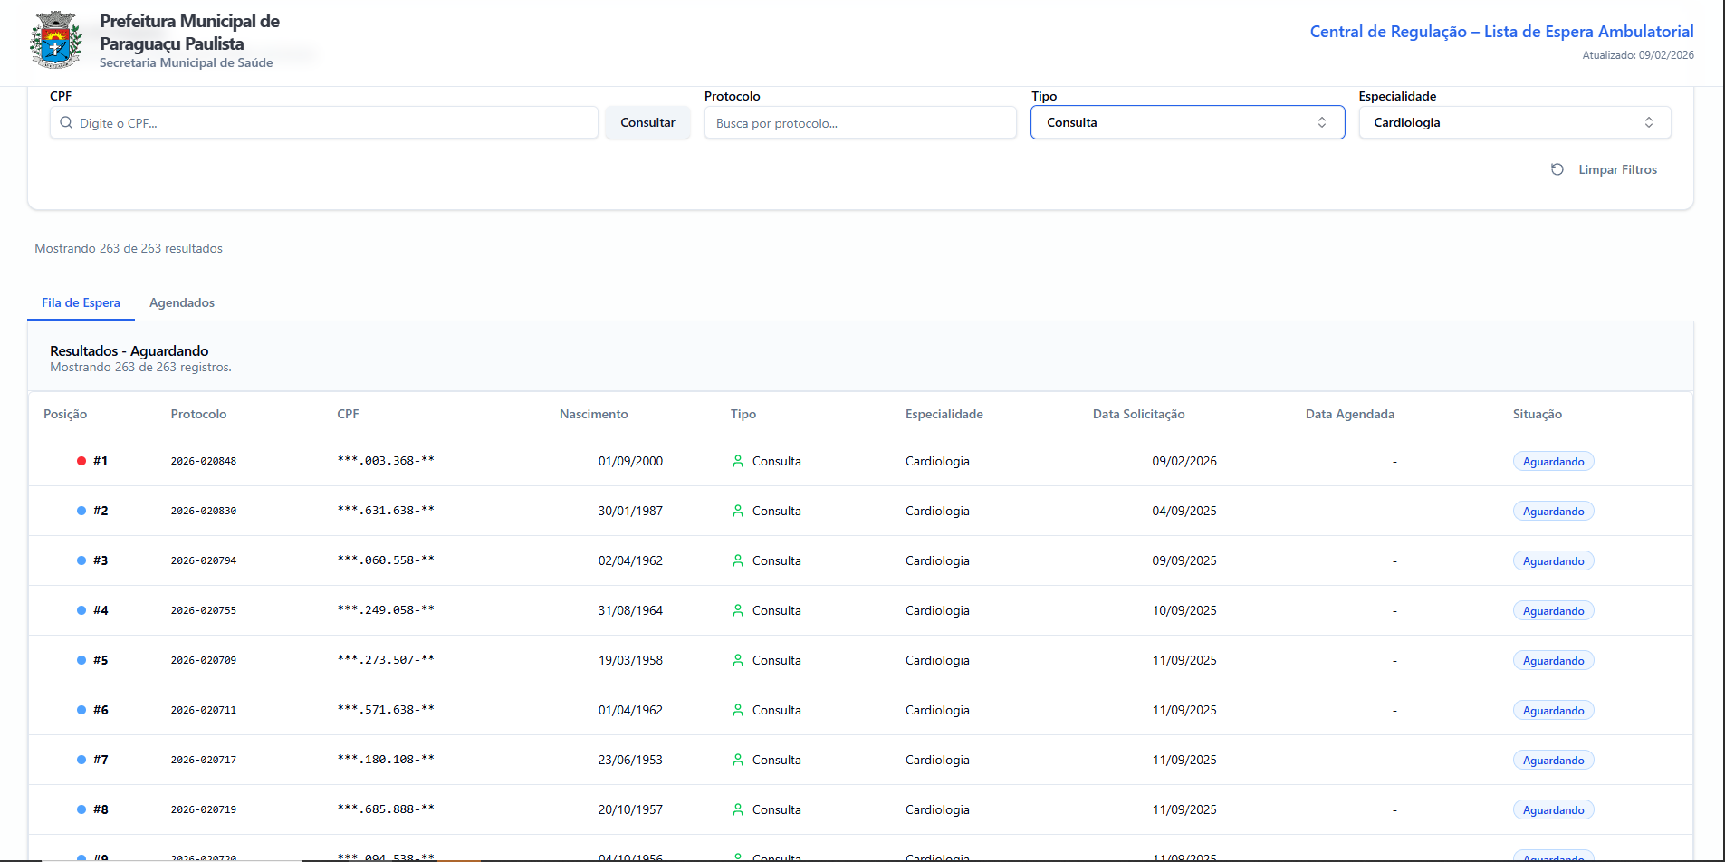Click the blue status dot at position #4
The height and width of the screenshot is (862, 1725).
click(x=81, y=610)
